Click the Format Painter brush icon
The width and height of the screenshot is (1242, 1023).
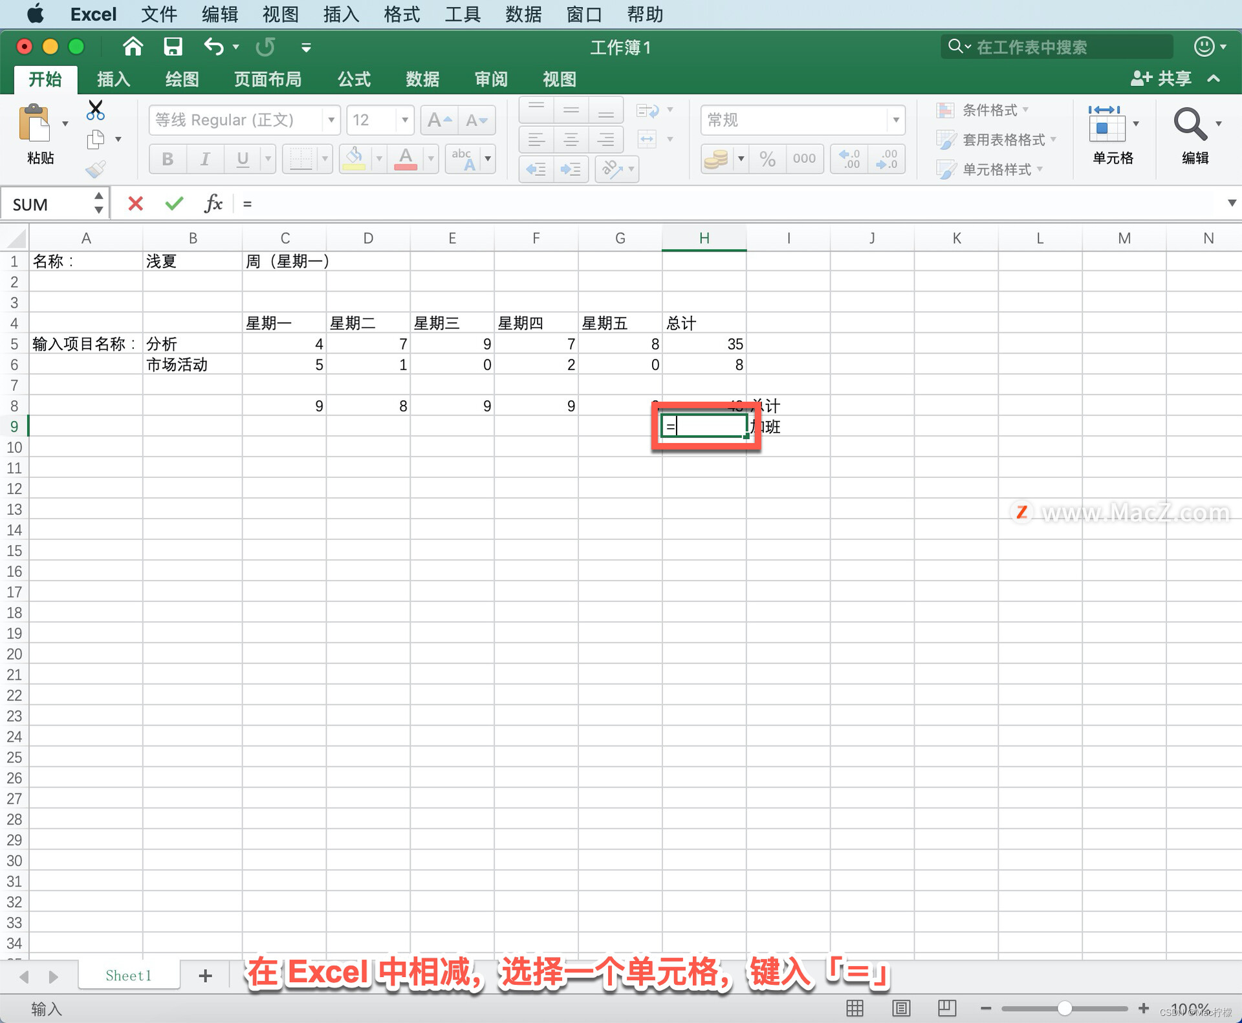click(x=95, y=169)
